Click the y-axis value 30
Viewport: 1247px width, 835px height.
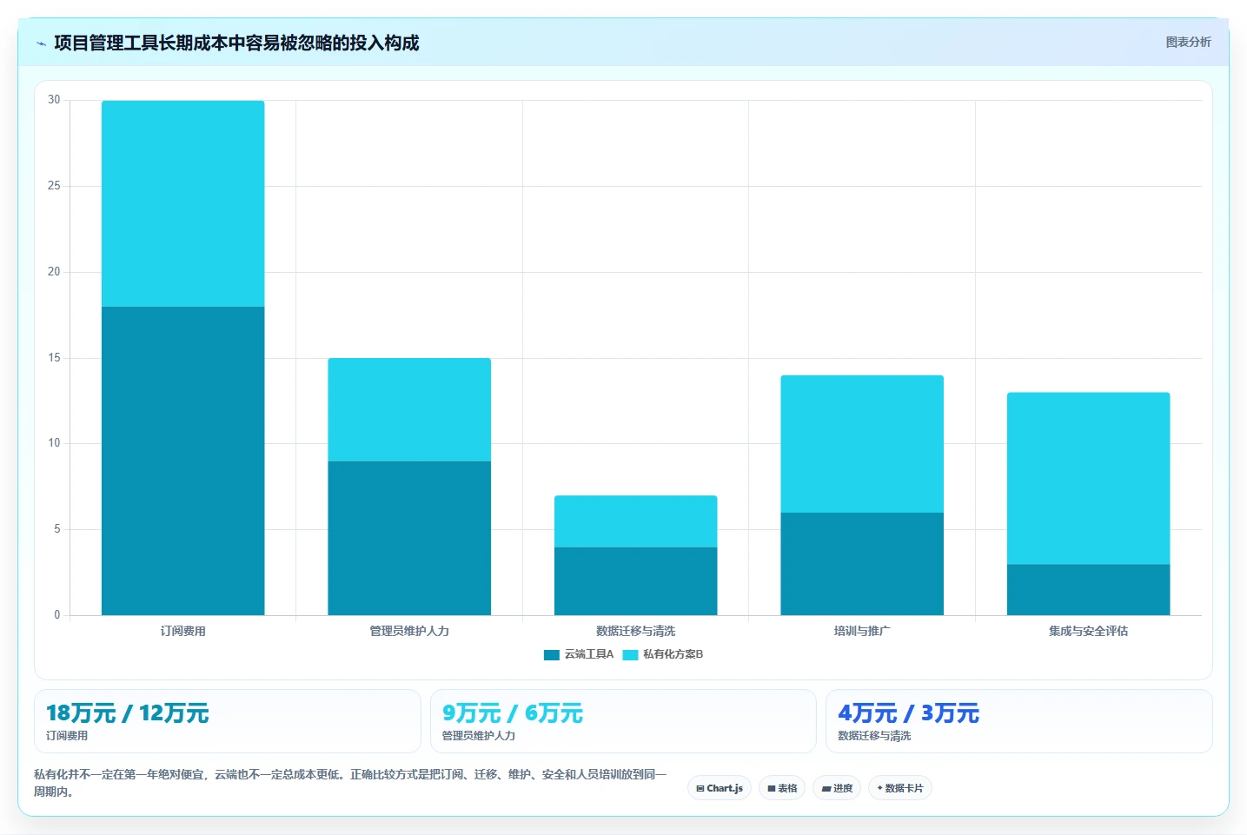click(54, 100)
